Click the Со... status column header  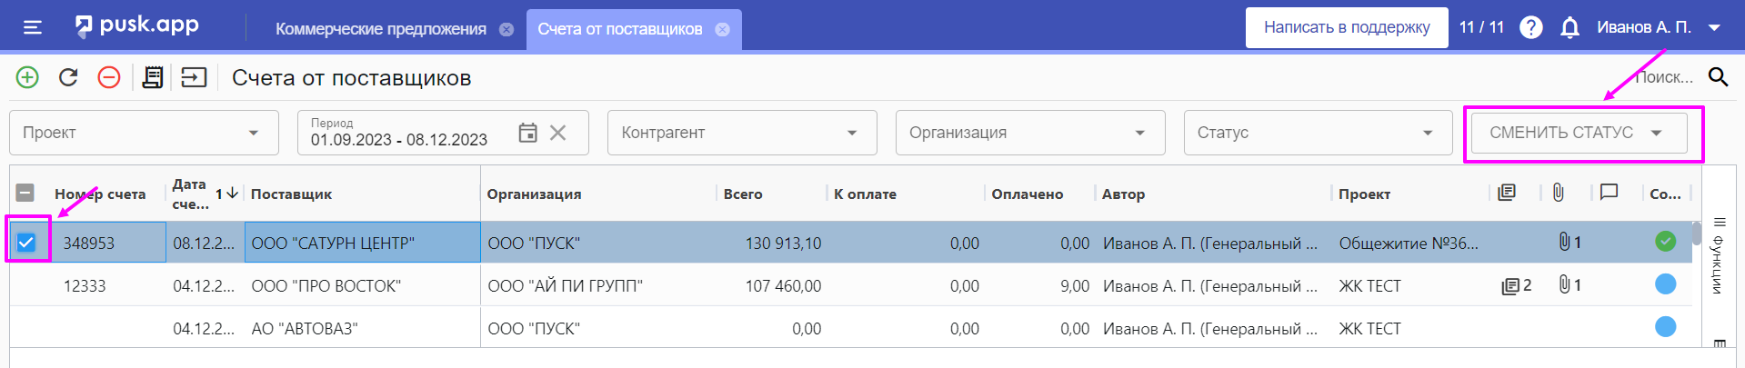point(1665,194)
